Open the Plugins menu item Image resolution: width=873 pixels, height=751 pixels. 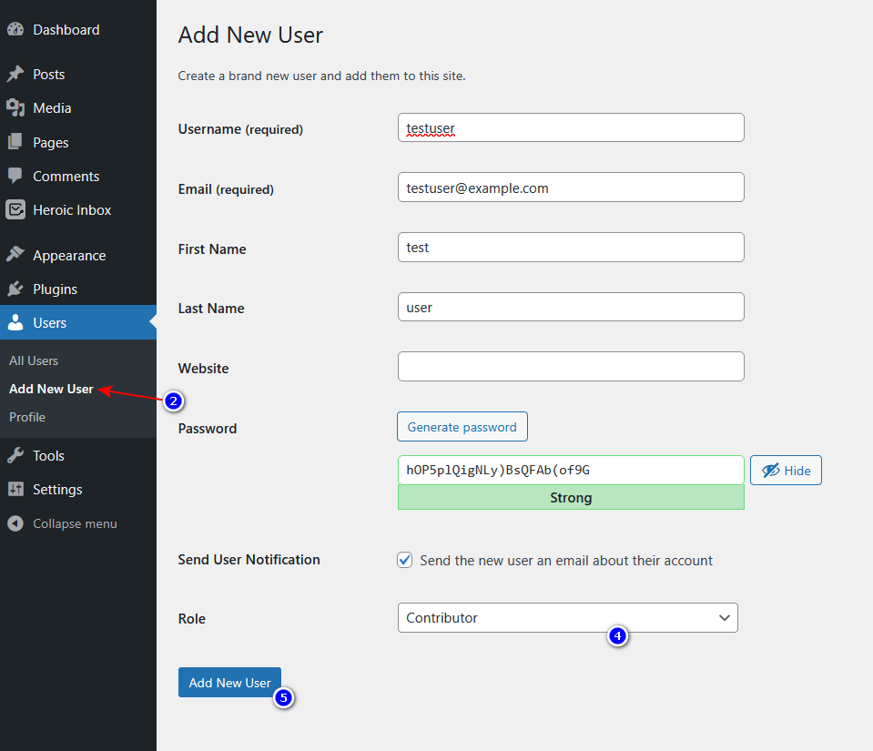(x=55, y=289)
